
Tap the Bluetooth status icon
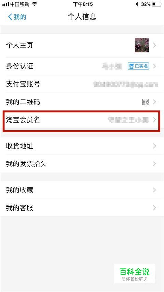(137, 4)
